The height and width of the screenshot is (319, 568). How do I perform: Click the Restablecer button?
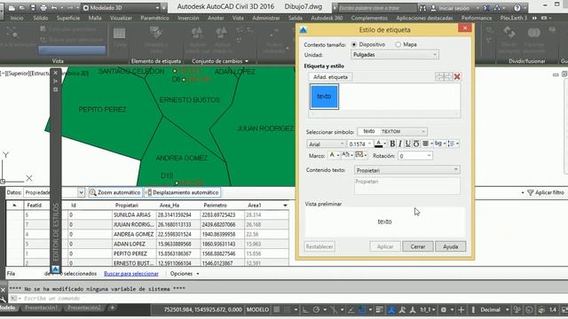pyautogui.click(x=319, y=246)
